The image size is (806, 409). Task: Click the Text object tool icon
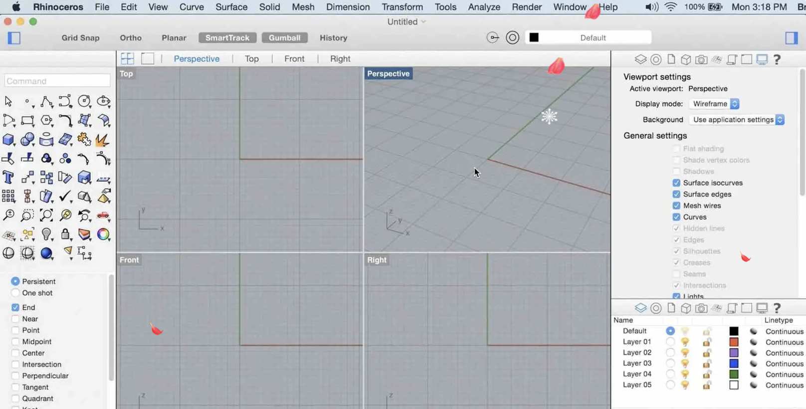pos(8,178)
